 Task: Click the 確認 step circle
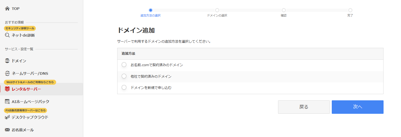pyautogui.click(x=284, y=10)
